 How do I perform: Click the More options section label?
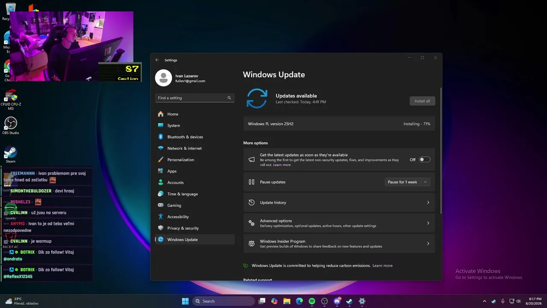[x=256, y=143]
